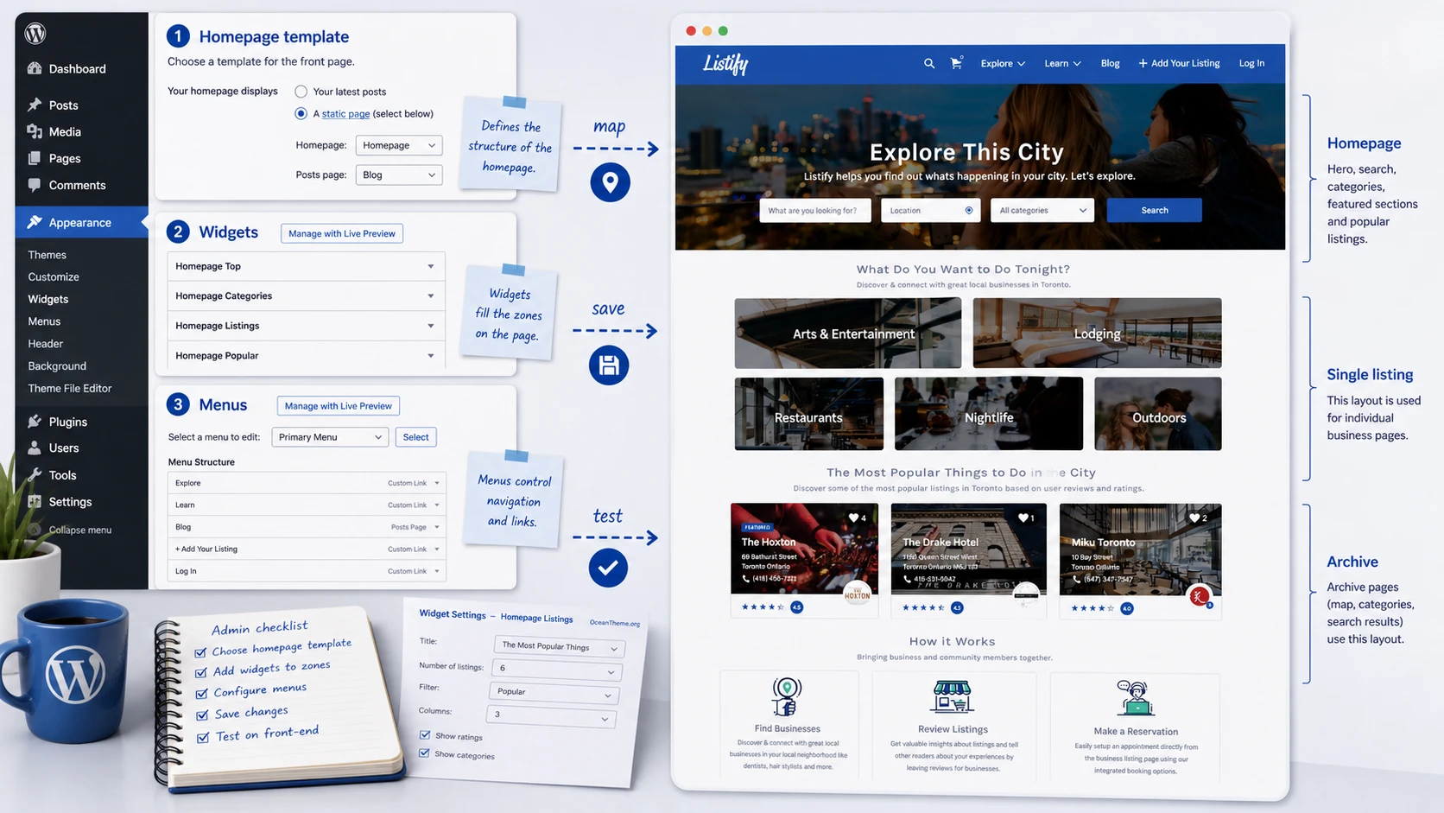Click the Comments bubble icon
Image resolution: width=1444 pixels, height=813 pixels.
coord(35,185)
